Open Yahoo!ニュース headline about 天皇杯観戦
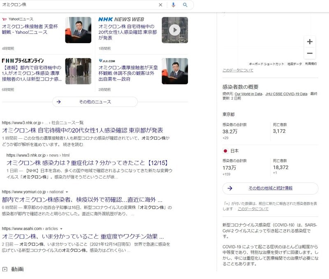 coord(30,29)
